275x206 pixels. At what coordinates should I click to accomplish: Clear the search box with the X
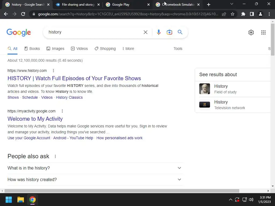coord(145,32)
